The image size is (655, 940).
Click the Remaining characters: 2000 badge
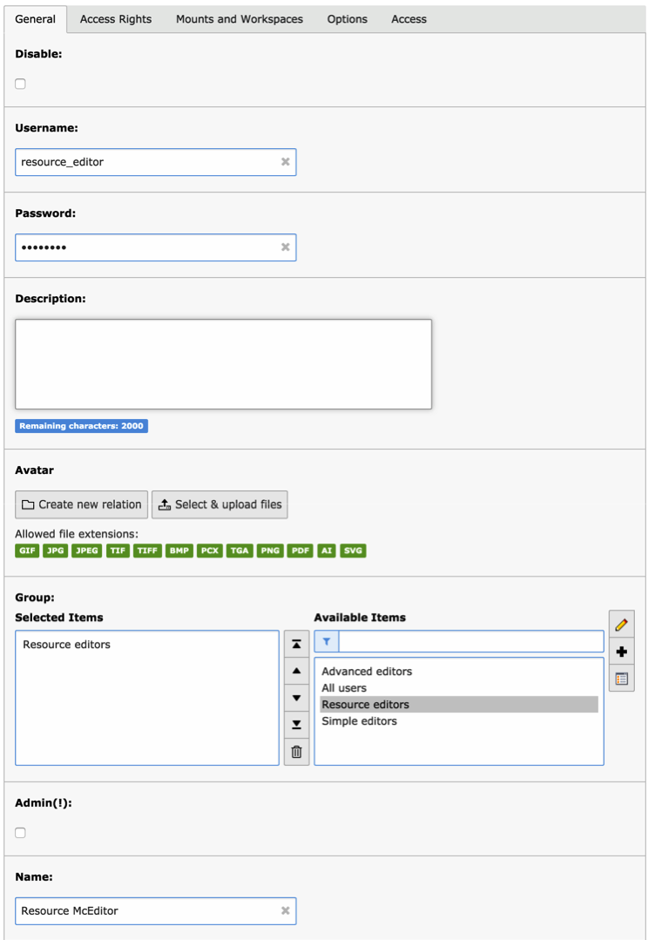click(82, 426)
